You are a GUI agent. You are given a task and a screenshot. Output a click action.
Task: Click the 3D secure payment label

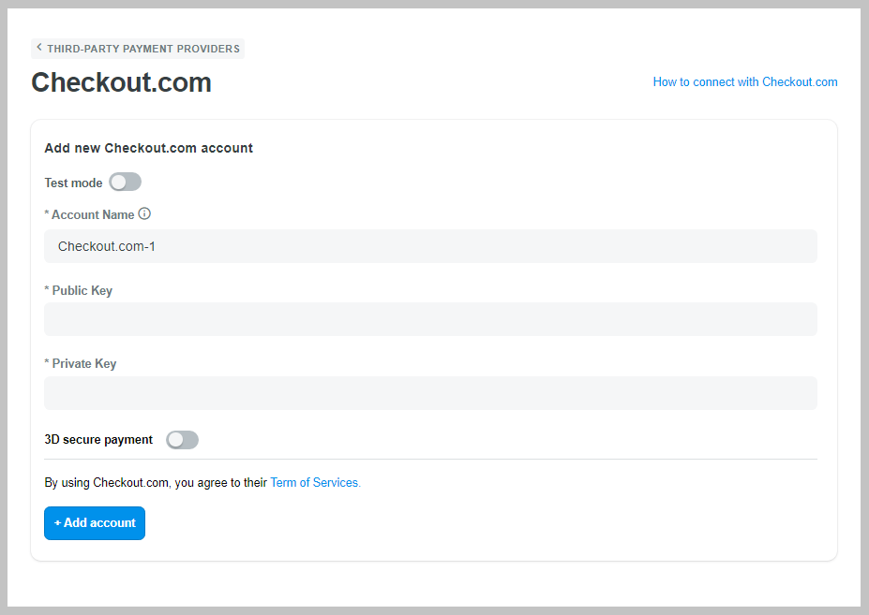[98, 440]
